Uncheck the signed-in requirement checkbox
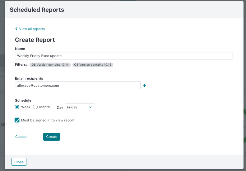Screen dimensions: 246x171 17,120
